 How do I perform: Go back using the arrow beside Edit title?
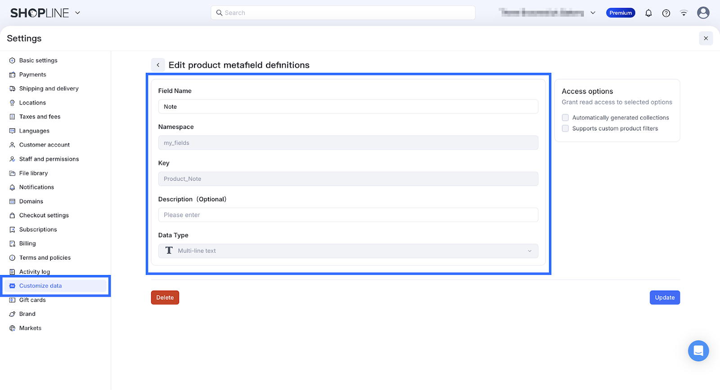[158, 65]
